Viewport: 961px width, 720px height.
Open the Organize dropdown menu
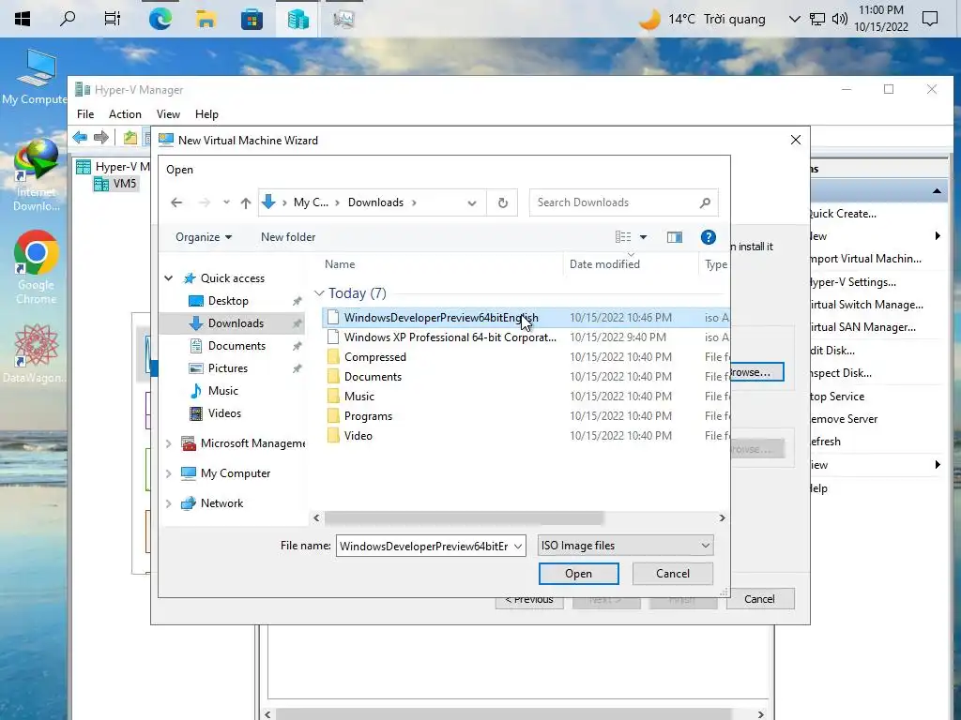click(204, 237)
